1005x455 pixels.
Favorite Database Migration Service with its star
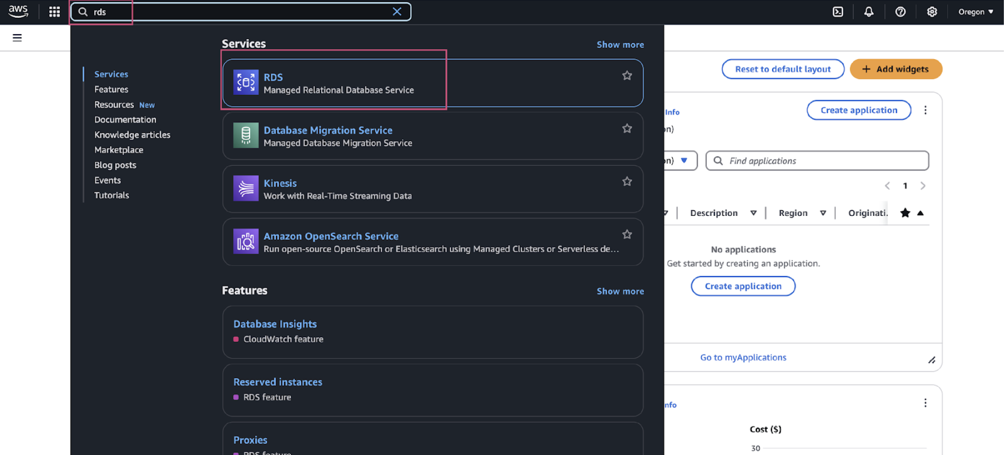(x=627, y=129)
